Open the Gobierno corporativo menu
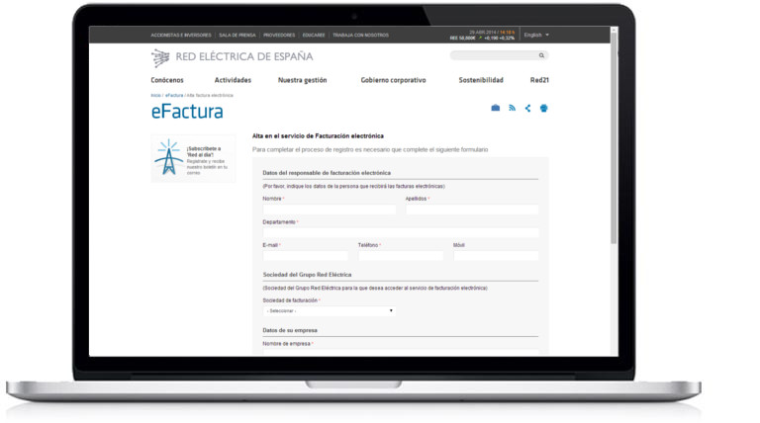 (x=393, y=80)
